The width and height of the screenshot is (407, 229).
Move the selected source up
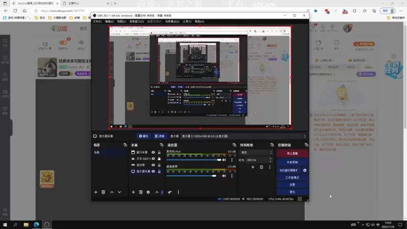point(157,192)
